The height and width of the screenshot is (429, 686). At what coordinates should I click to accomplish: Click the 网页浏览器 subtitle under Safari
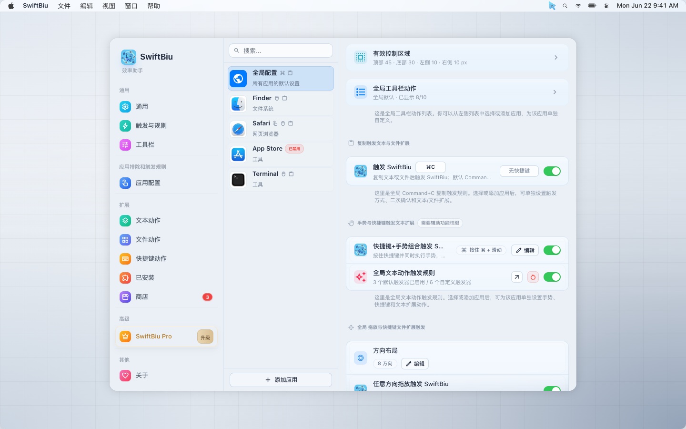265,134
